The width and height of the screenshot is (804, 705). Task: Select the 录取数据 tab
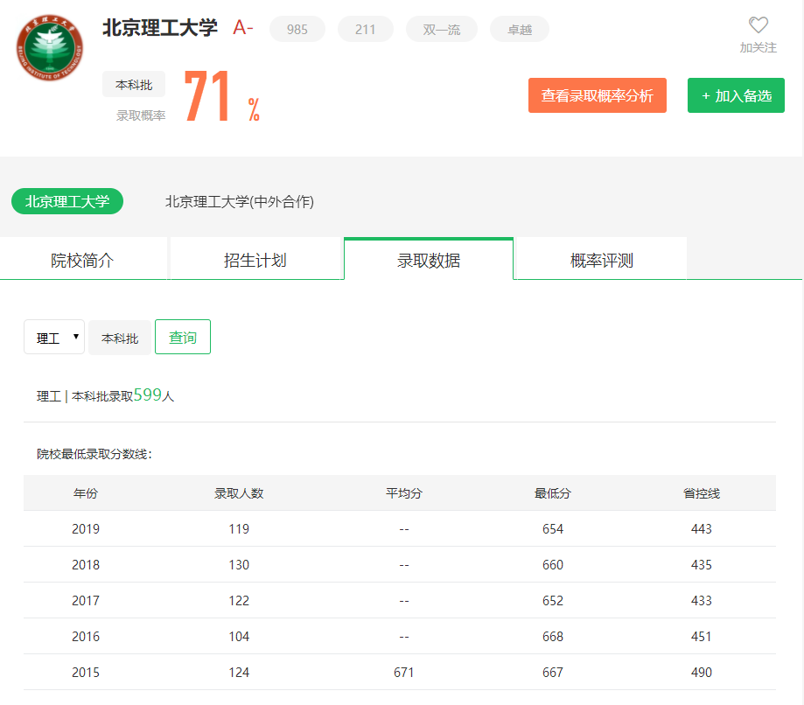pyautogui.click(x=429, y=260)
